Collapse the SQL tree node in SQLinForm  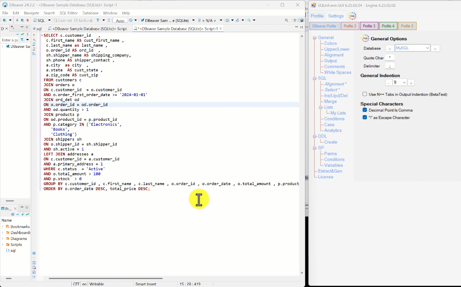(314, 78)
